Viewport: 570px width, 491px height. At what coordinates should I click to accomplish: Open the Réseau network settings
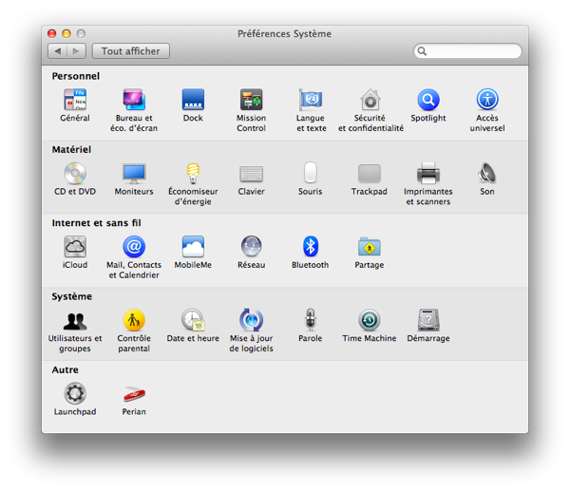(251, 247)
